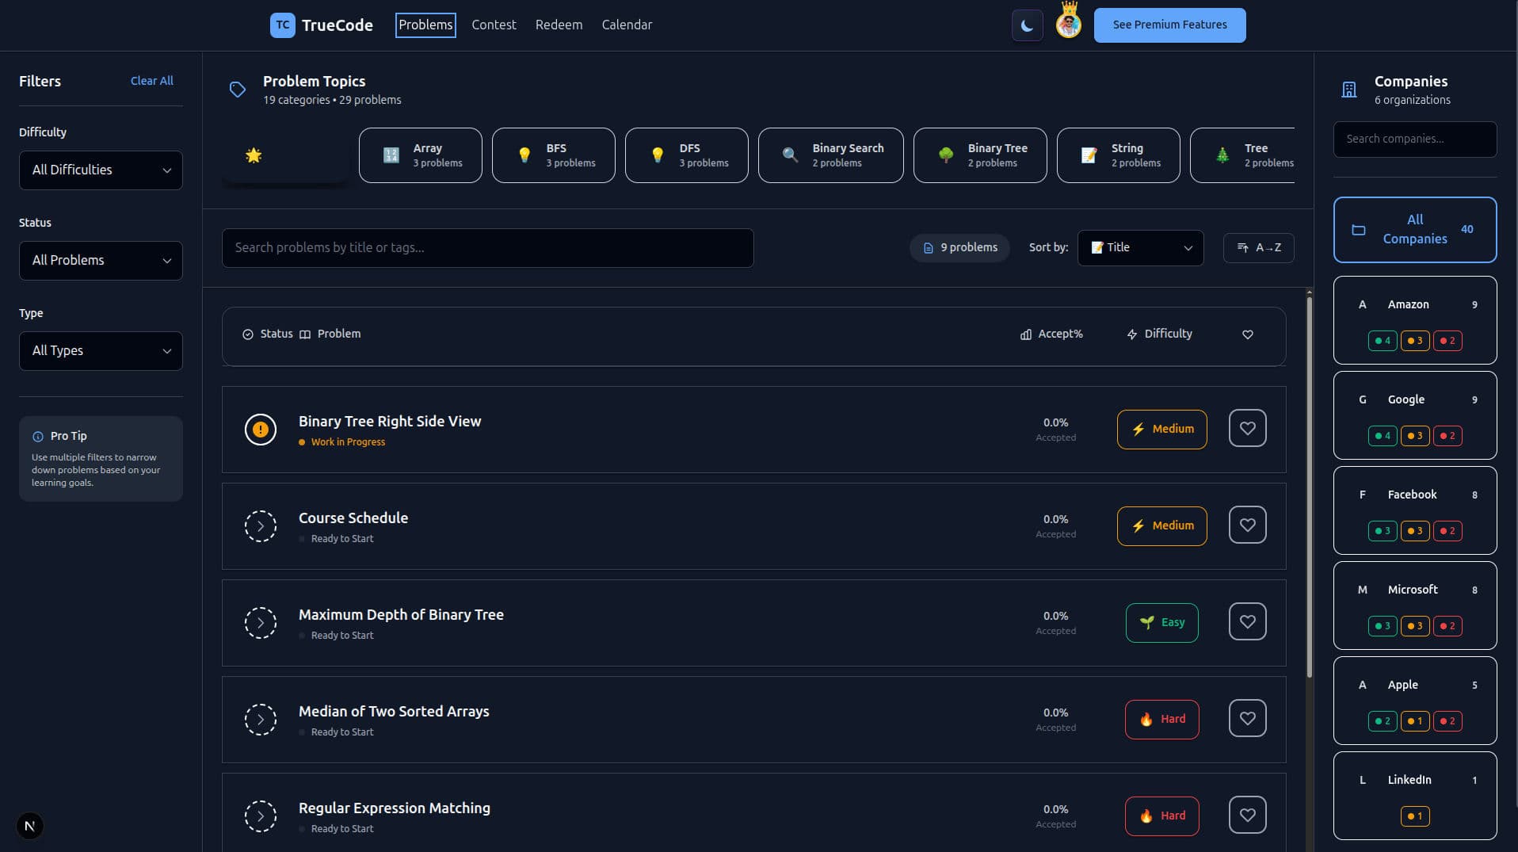Image resolution: width=1518 pixels, height=852 pixels.
Task: Open the Calendar tab
Action: (626, 25)
